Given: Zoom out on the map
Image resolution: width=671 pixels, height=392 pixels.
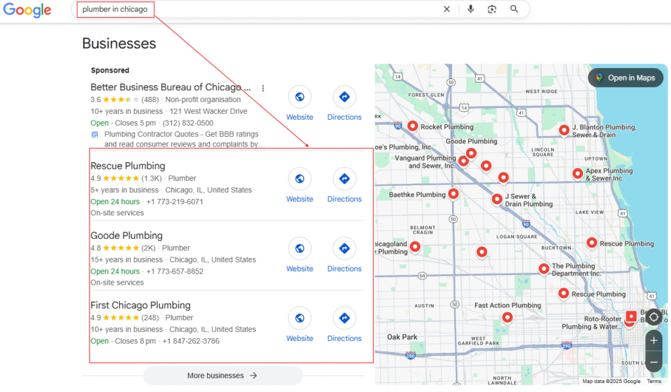Looking at the screenshot, I should tap(653, 362).
